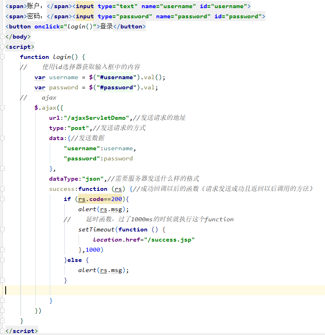This screenshot has height=335, width=325.
Task: Collapse the }else { block fold marker
Action: pos(2,260)
